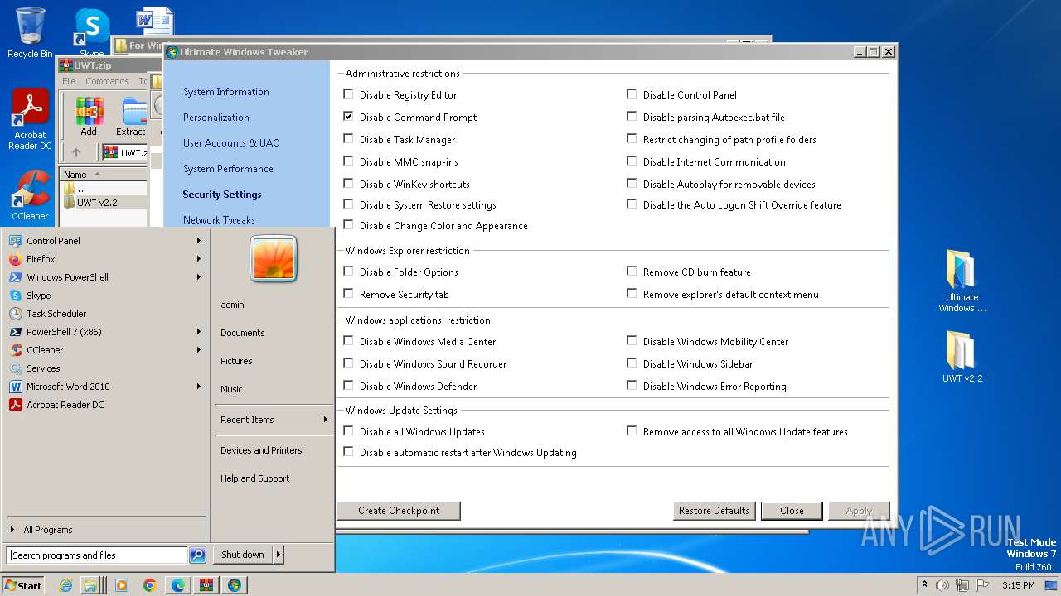Open User Accounts & UAC section
This screenshot has height=596, width=1061.
pyautogui.click(x=231, y=143)
